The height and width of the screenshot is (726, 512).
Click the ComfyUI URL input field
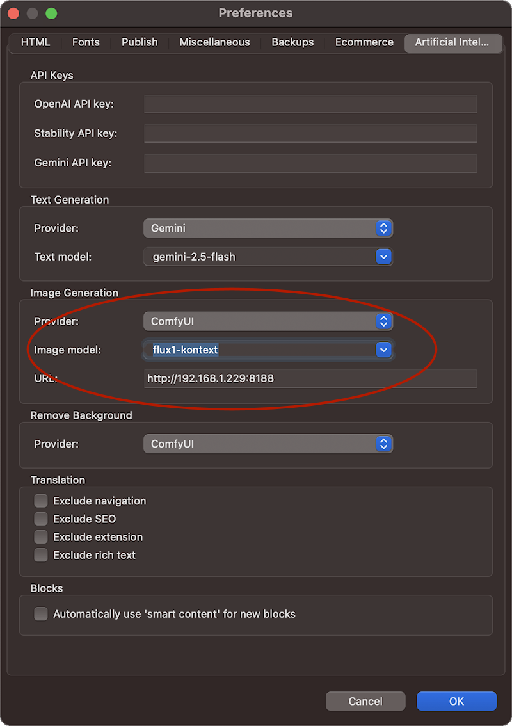point(310,378)
